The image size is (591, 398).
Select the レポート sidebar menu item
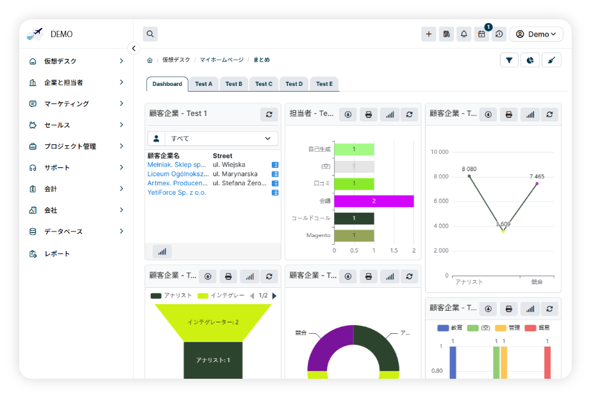click(x=57, y=254)
